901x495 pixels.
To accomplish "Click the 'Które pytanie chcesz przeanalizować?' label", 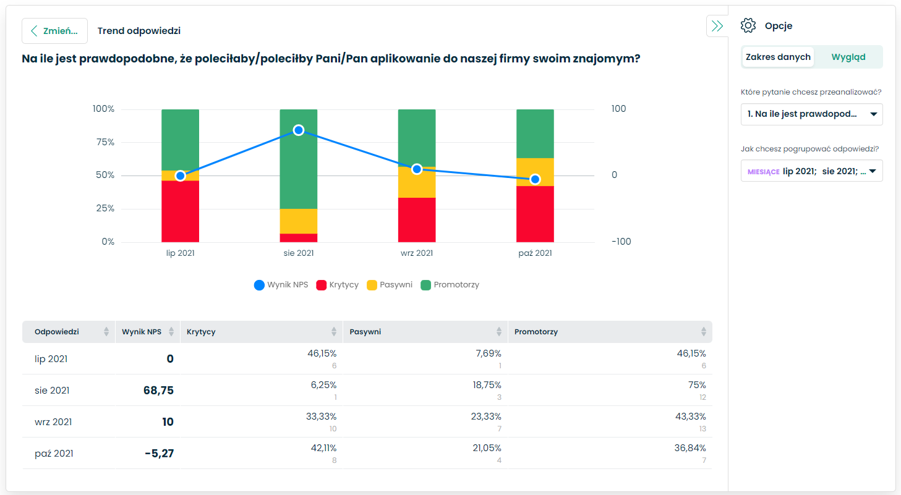I will (811, 93).
